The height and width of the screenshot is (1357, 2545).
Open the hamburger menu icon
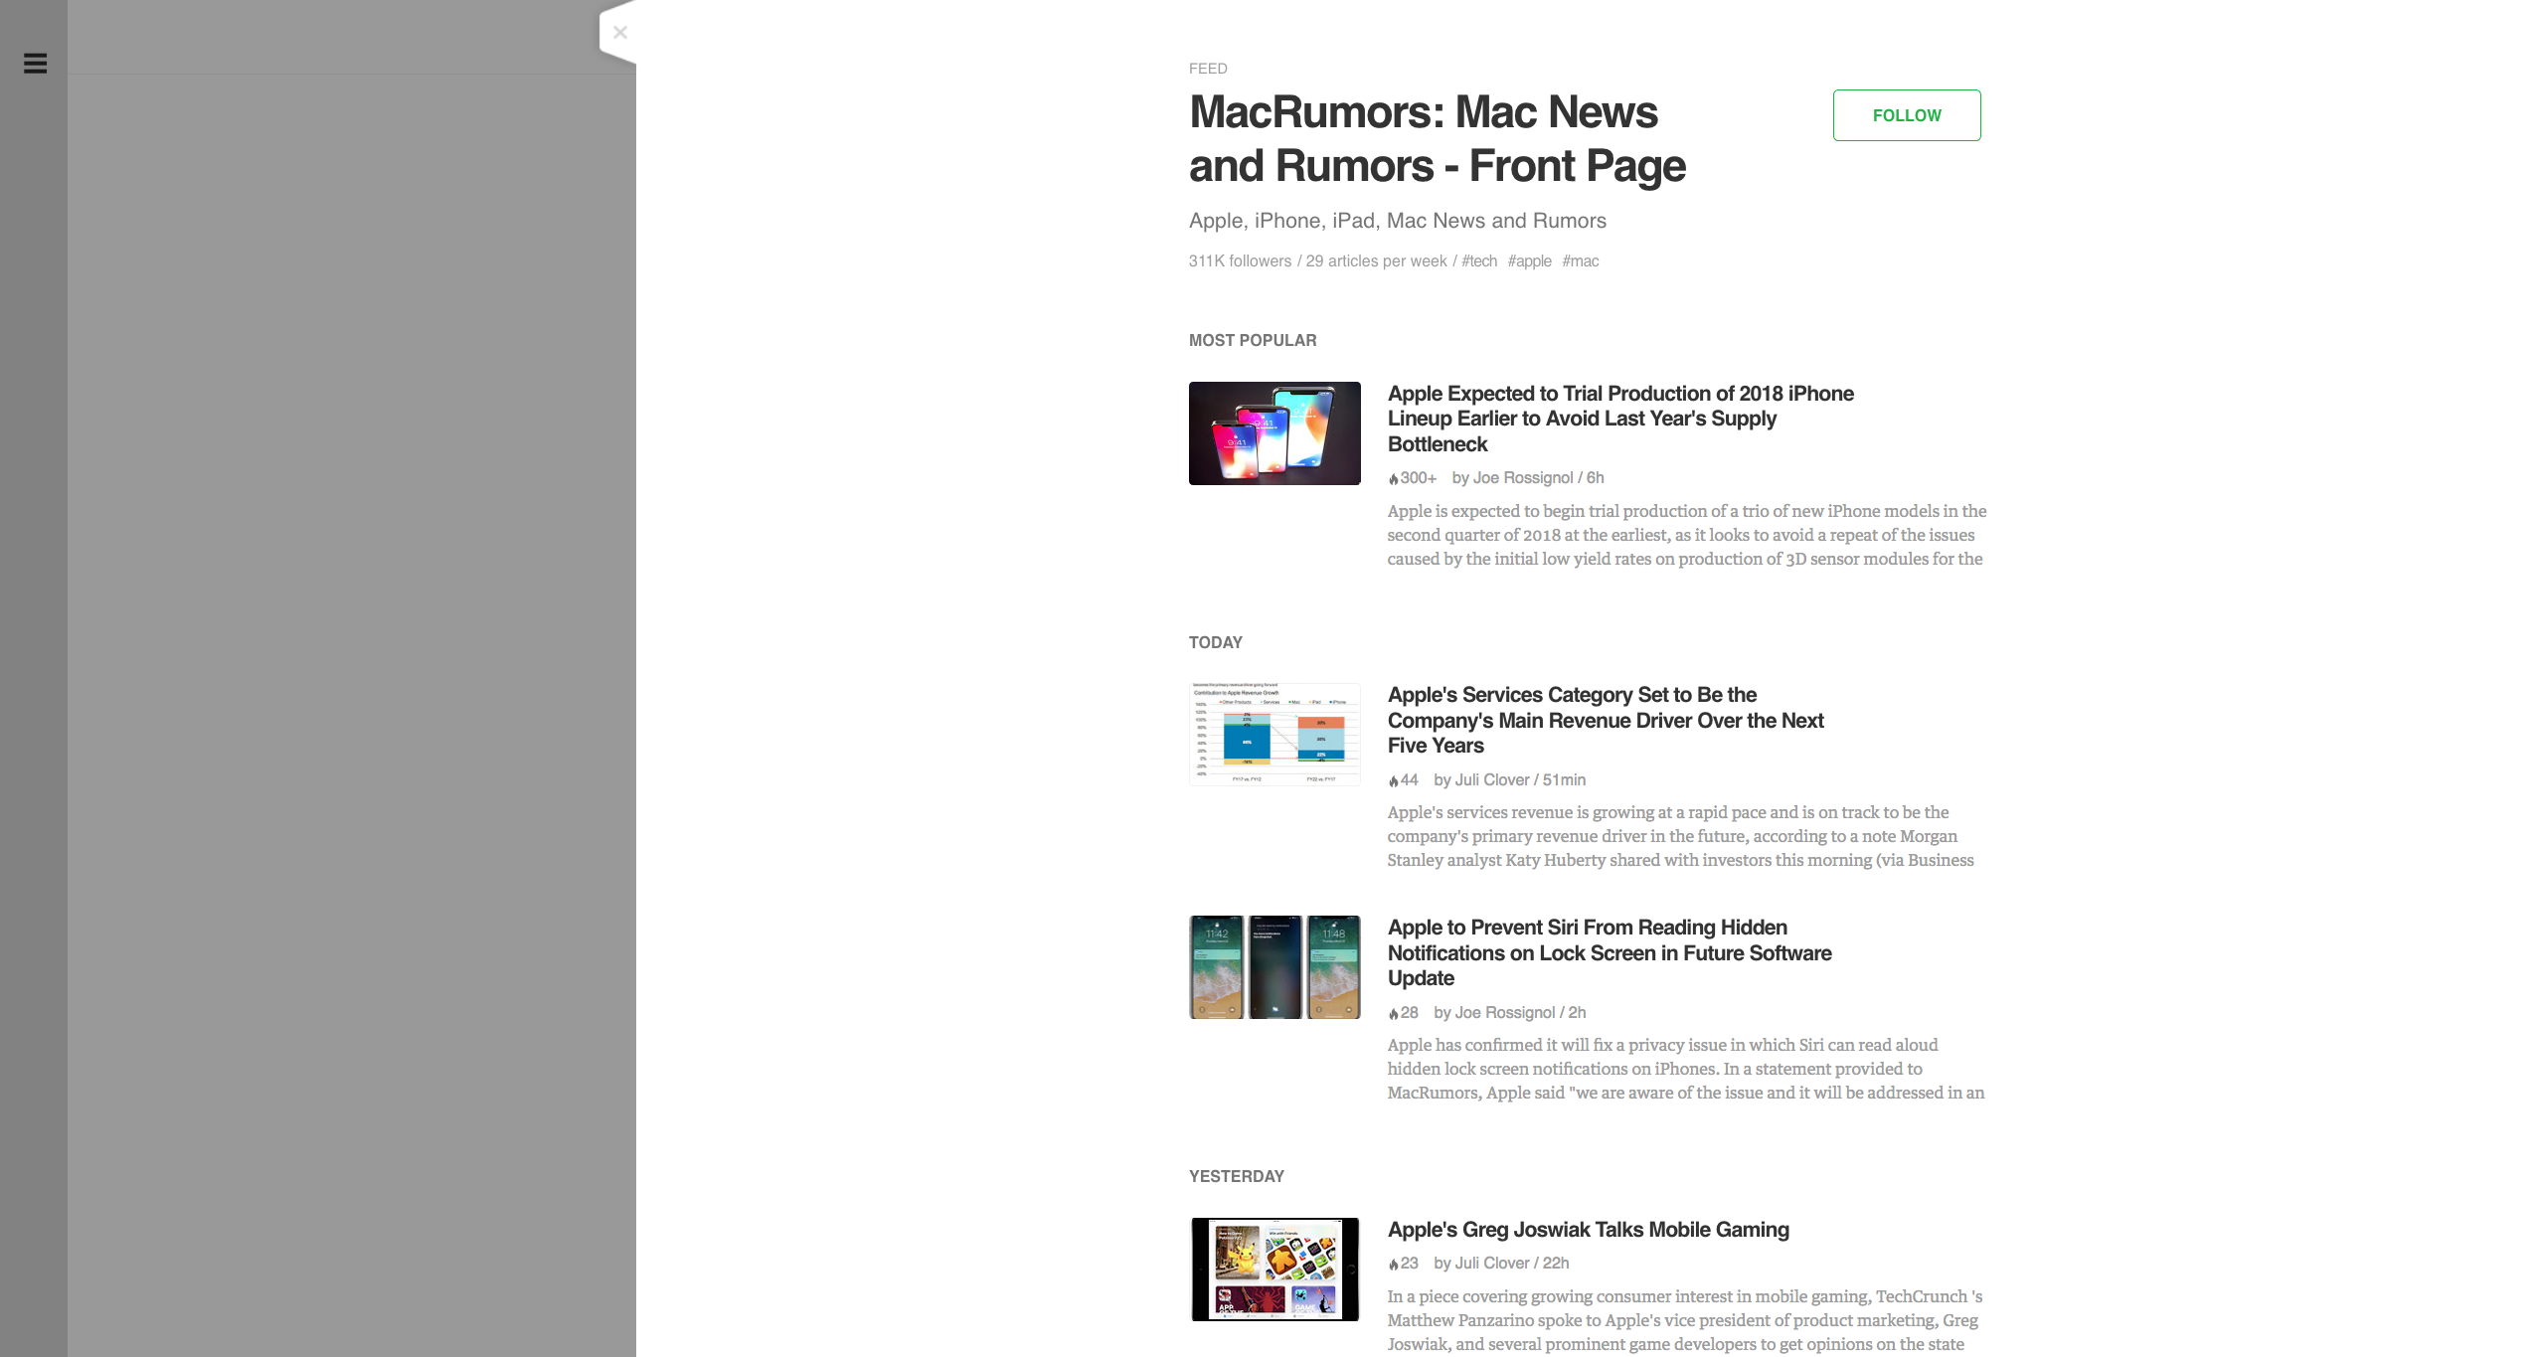click(35, 64)
